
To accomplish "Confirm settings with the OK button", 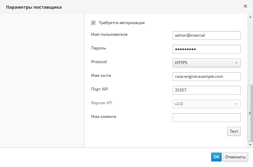I will (216, 157).
